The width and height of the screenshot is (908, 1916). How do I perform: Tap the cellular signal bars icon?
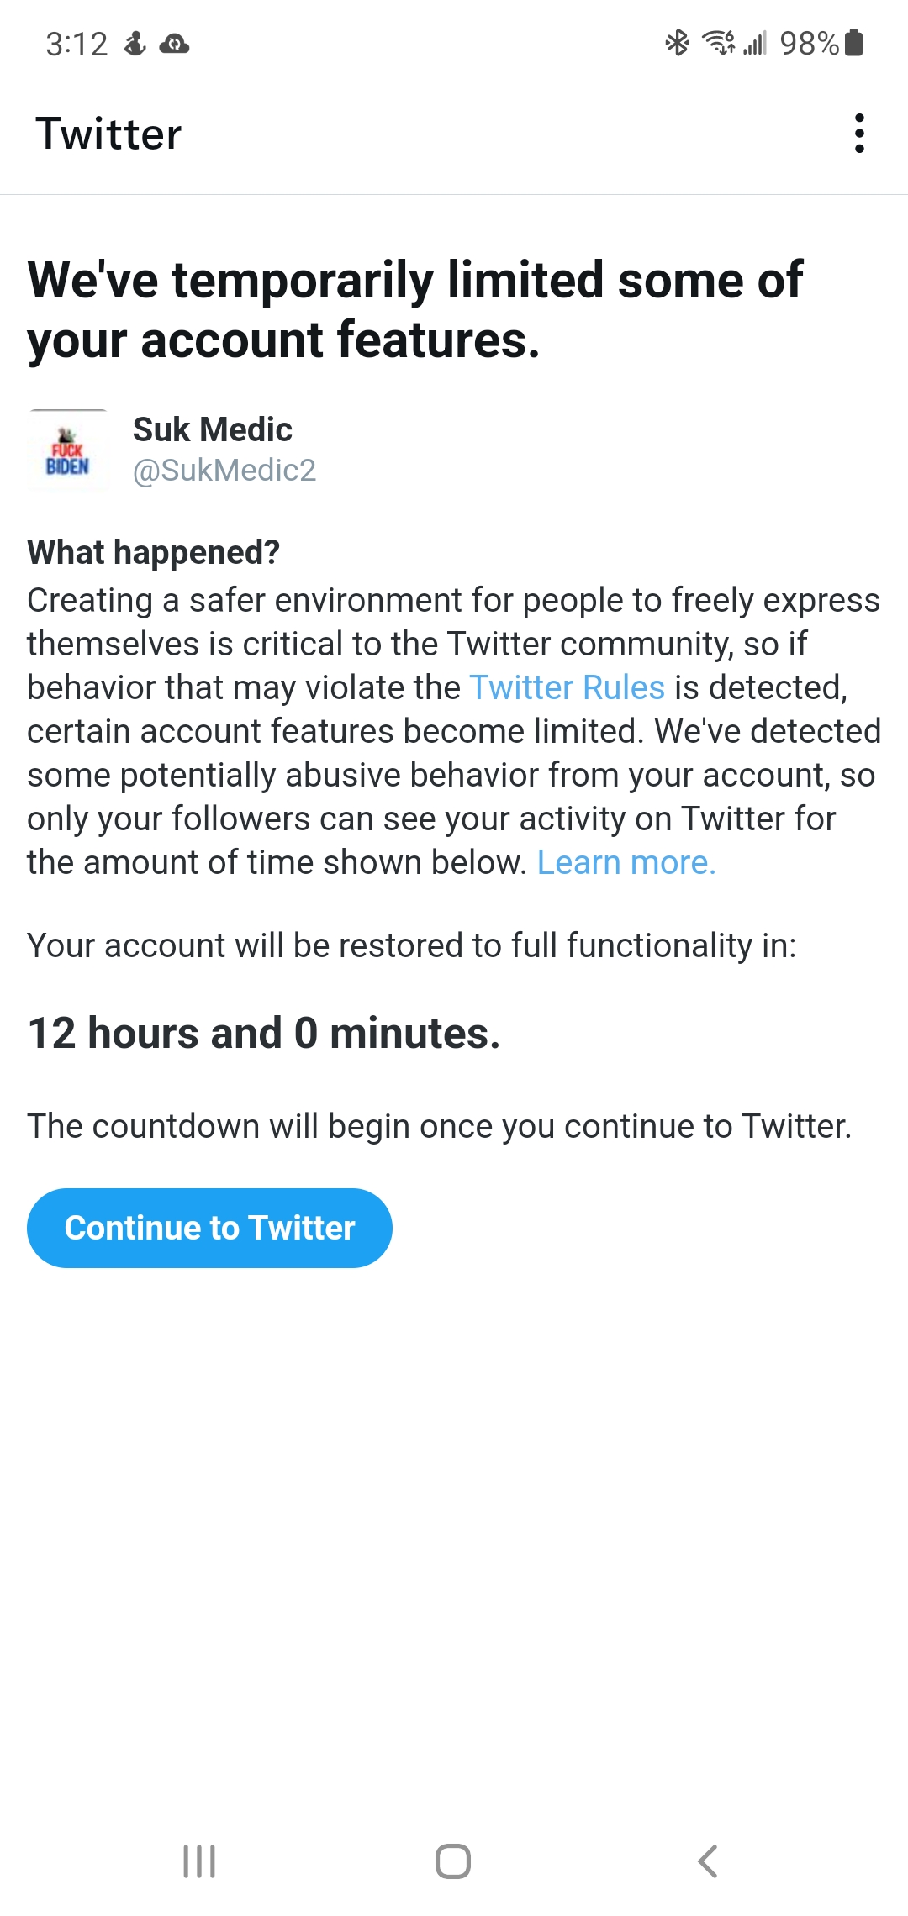click(x=755, y=43)
